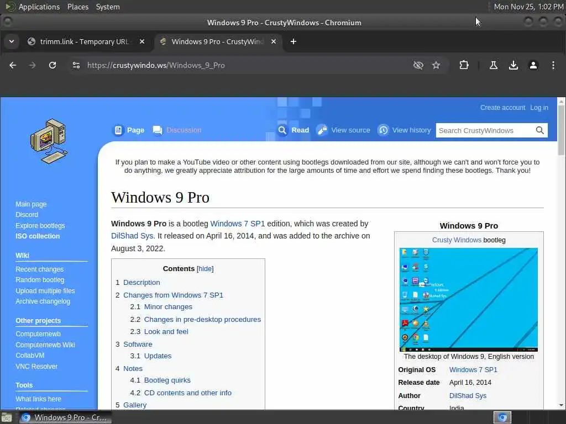Open a new browser tab

point(293,41)
